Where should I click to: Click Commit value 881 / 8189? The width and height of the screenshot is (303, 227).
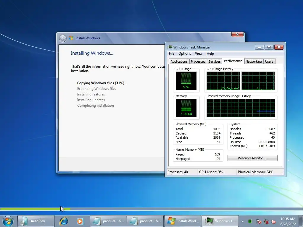(x=267, y=146)
